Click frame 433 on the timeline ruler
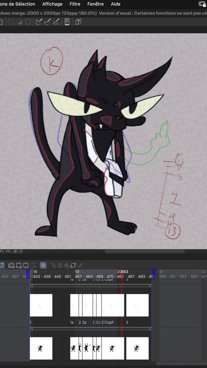This screenshot has height=368, width=207. point(36,276)
